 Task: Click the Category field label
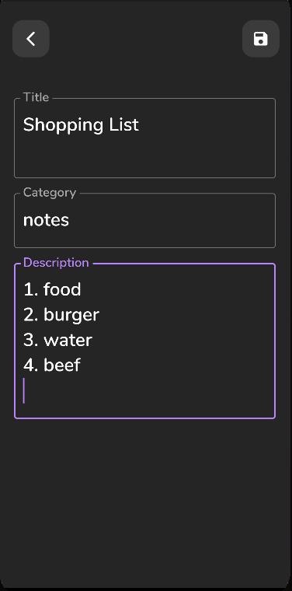(50, 192)
